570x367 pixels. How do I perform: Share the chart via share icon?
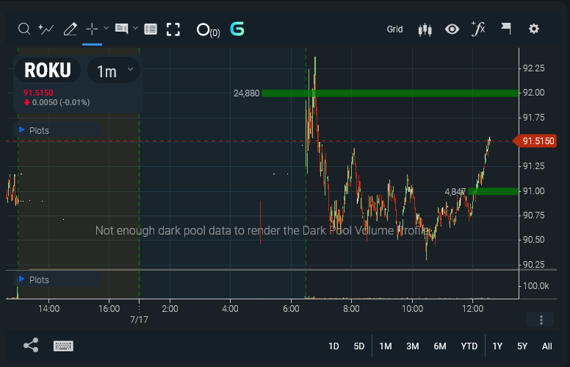coord(31,345)
